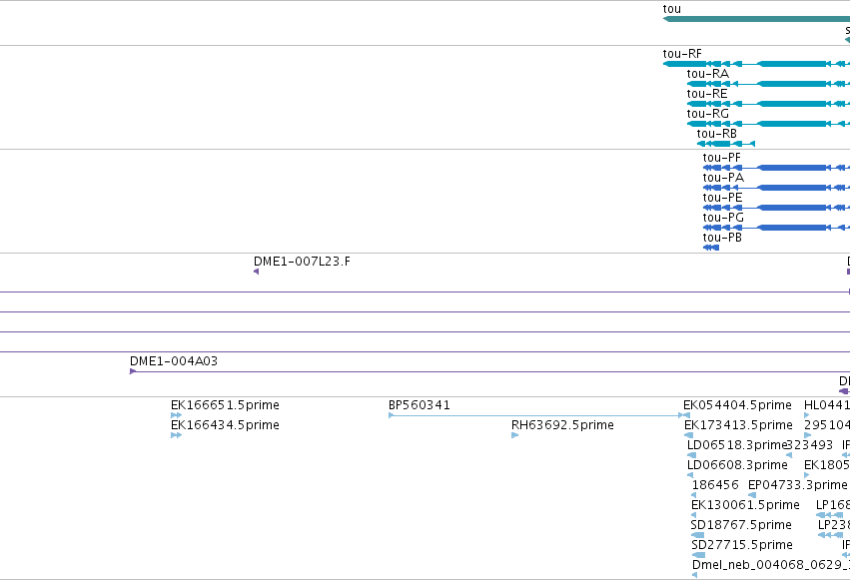
Task: Select the tou-RB transcript label
Action: pyautogui.click(x=716, y=134)
